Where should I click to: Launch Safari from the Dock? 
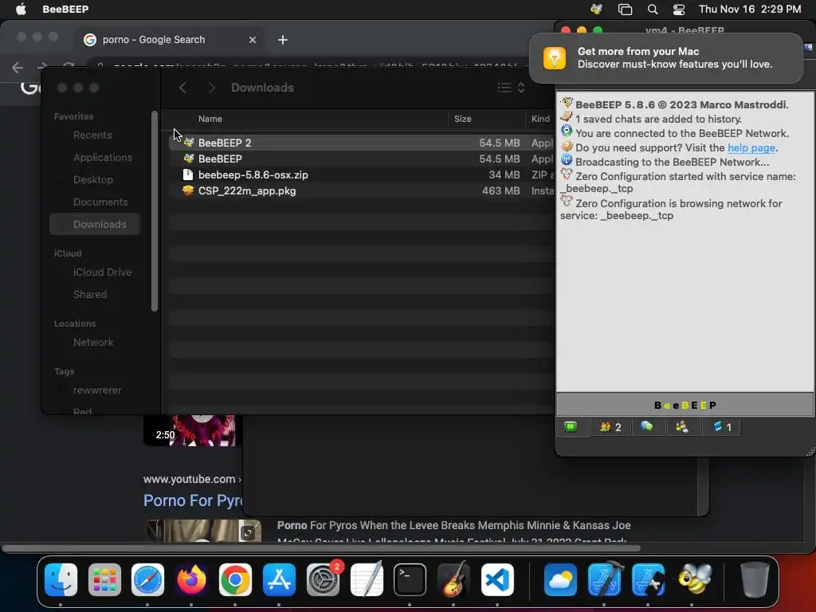point(147,579)
